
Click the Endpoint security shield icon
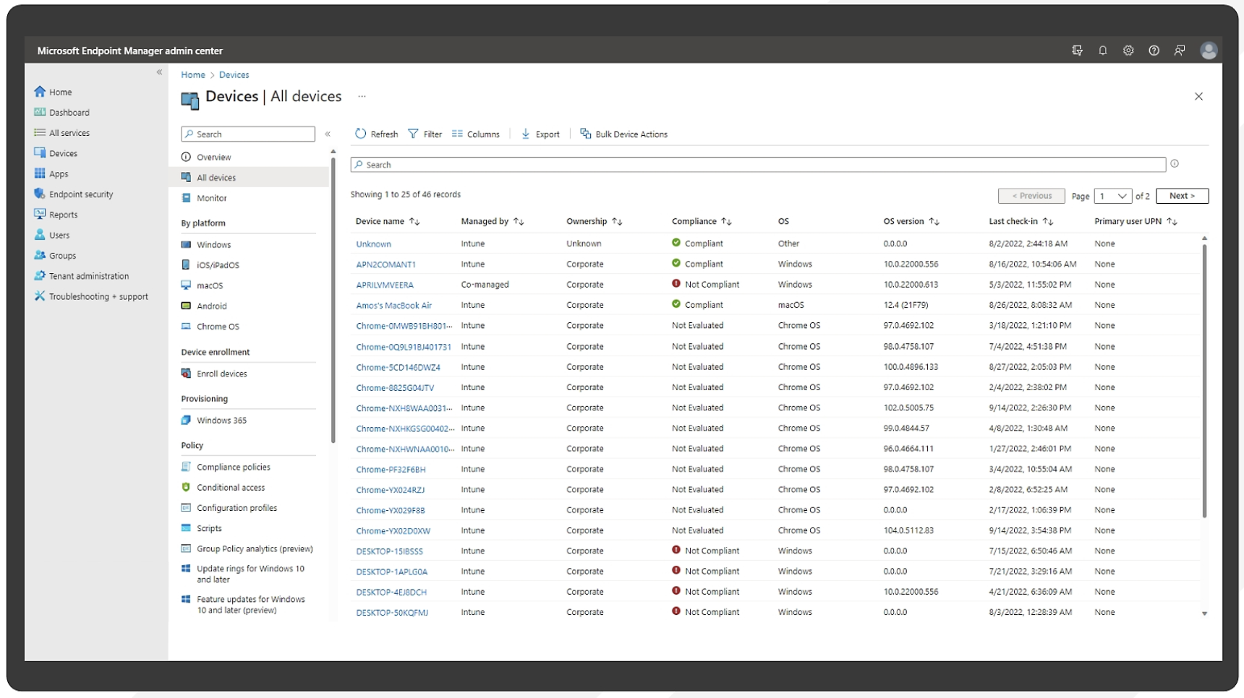40,194
